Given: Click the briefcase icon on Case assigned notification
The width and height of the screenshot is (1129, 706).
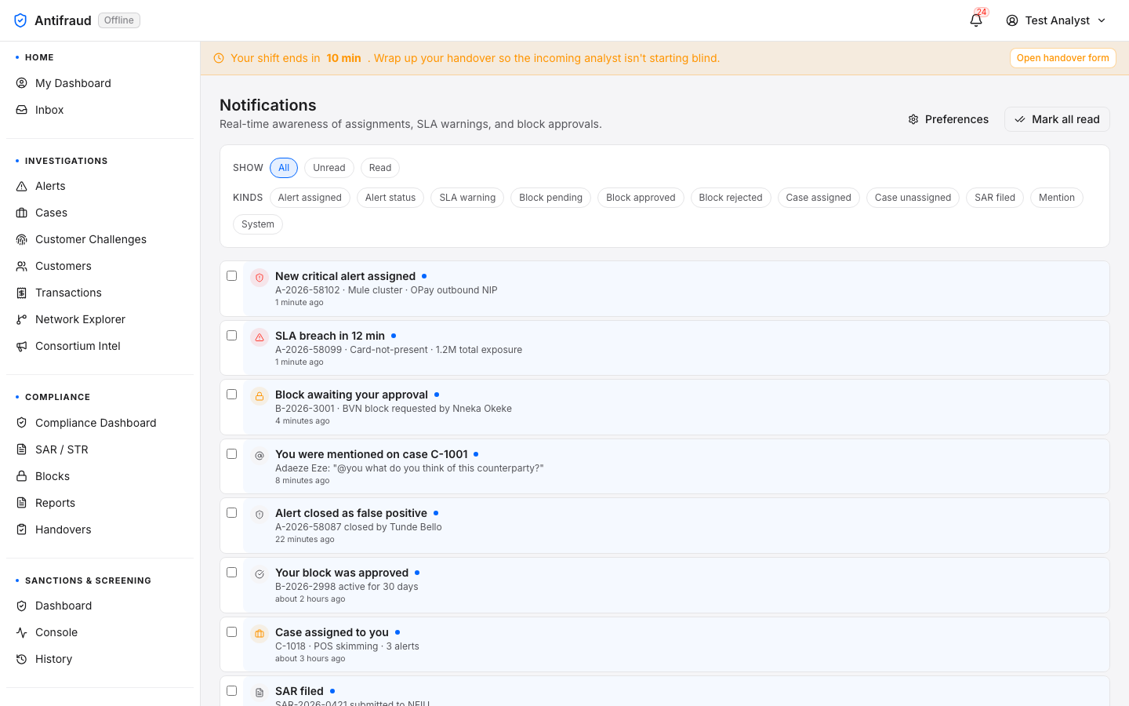Looking at the screenshot, I should click(x=260, y=634).
